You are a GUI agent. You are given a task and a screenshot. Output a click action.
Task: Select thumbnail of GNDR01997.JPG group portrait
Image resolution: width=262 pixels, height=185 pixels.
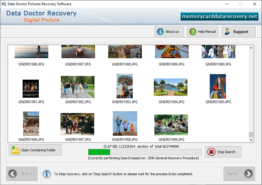point(77,124)
